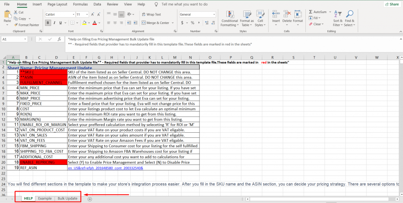Click the Format cells icon
The height and width of the screenshot is (203, 403).
tap(298, 15)
